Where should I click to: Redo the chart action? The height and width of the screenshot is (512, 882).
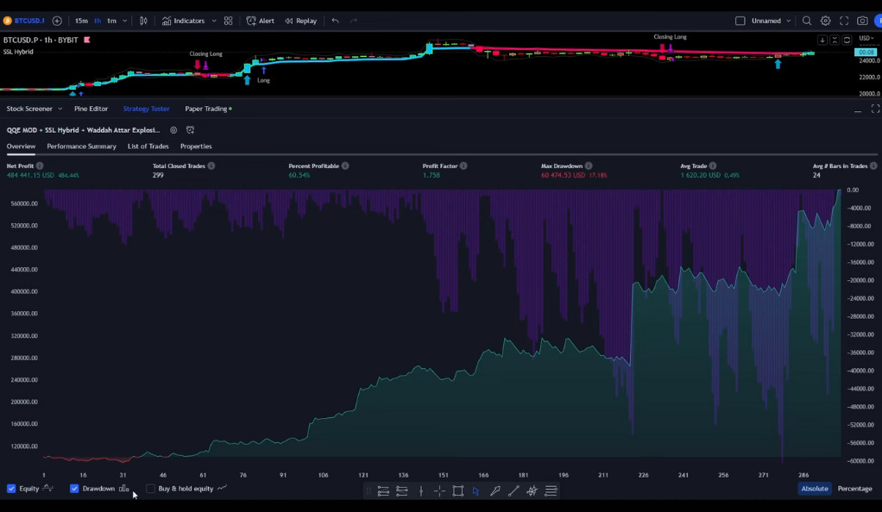tap(353, 21)
